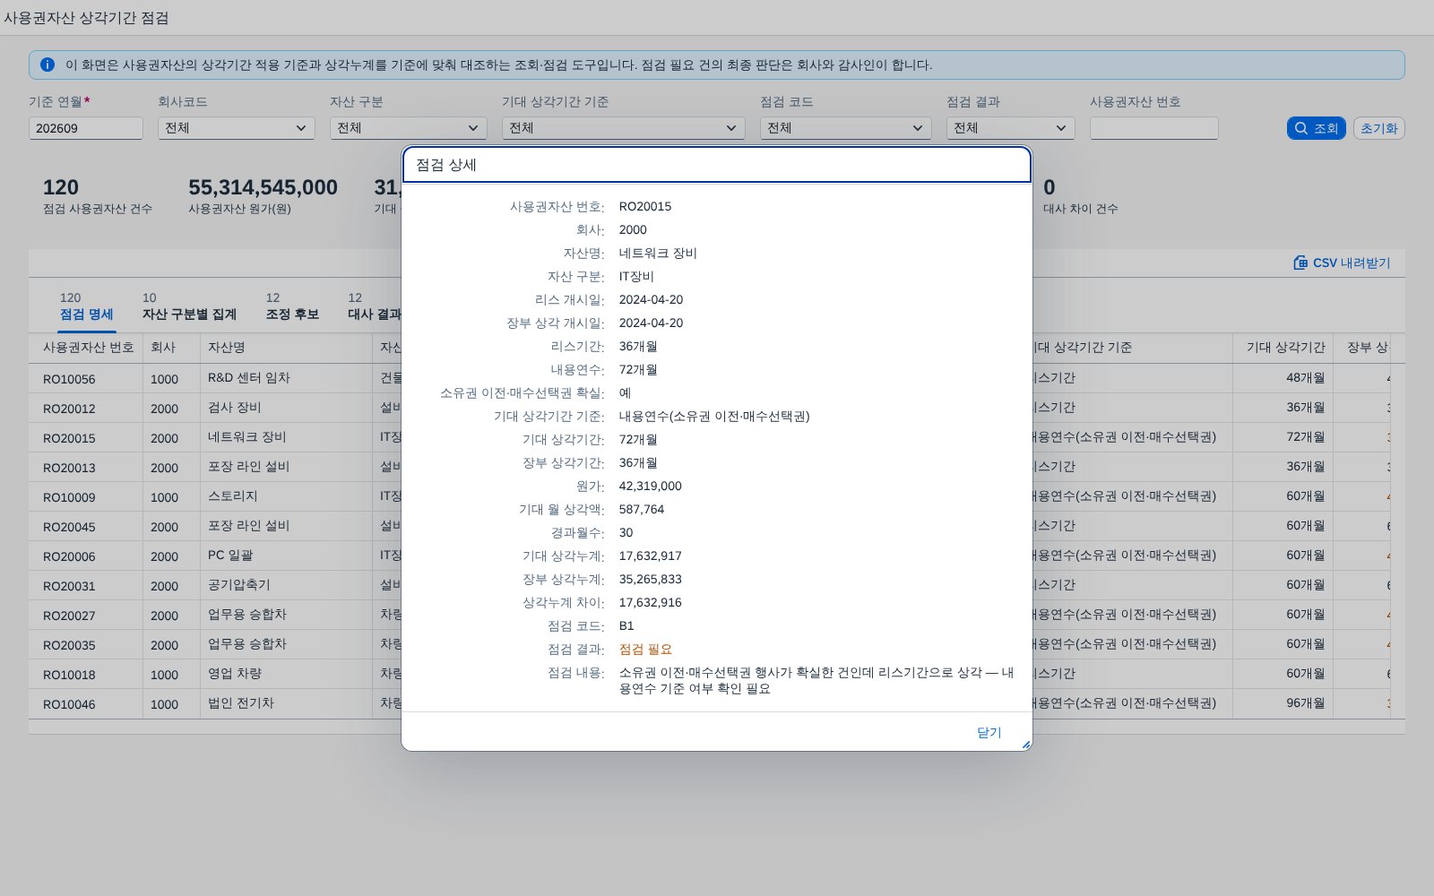Expand the 기대 상각기간 기준 dropdown
The height and width of the screenshot is (896, 1434).
tap(624, 128)
